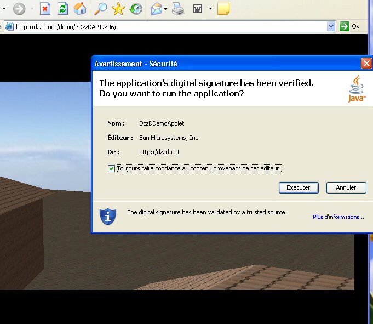The width and height of the screenshot is (373, 324).
Task: Open the Search magnifier tool
Action: pos(101,9)
